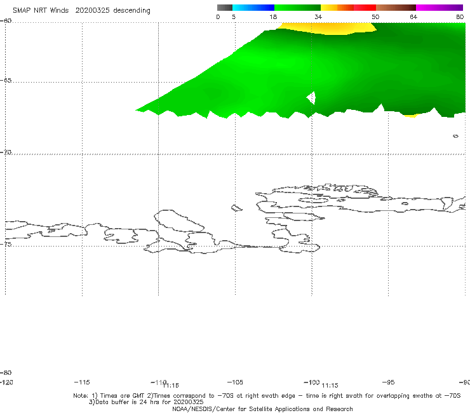
Task: Click the title text 'SMAP NRT Winds 20200325 descending'
Action: pos(81,10)
